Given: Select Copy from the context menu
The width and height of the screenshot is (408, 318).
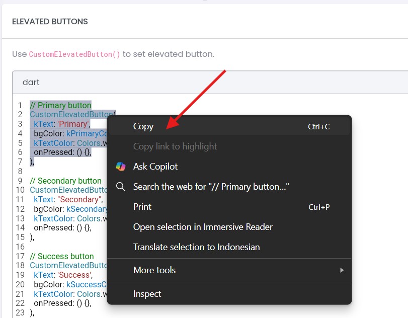Looking at the screenshot, I should coord(143,126).
